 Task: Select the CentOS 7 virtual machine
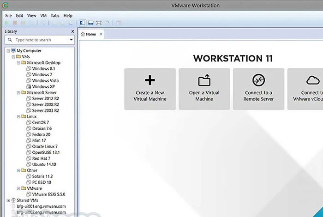38,122
